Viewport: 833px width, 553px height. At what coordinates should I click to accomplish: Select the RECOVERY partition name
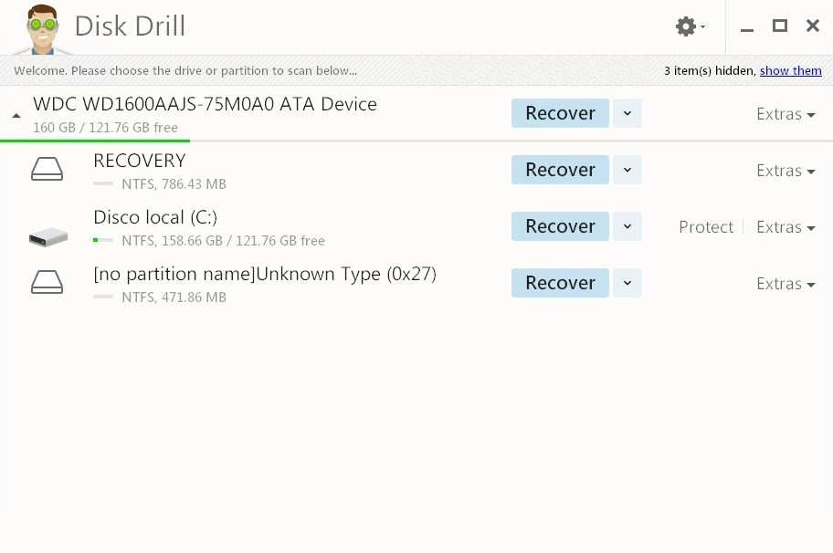139,161
